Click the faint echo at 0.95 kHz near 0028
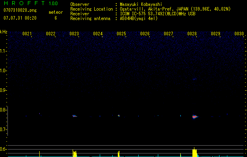The height and width of the screenshot is (157, 247). [x=194, y=79]
